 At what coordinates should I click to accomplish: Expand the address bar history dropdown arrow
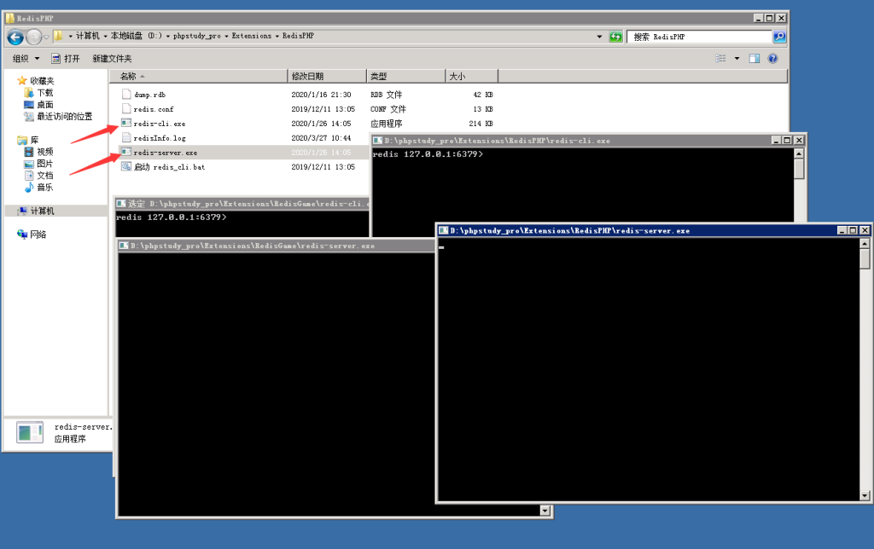(600, 37)
